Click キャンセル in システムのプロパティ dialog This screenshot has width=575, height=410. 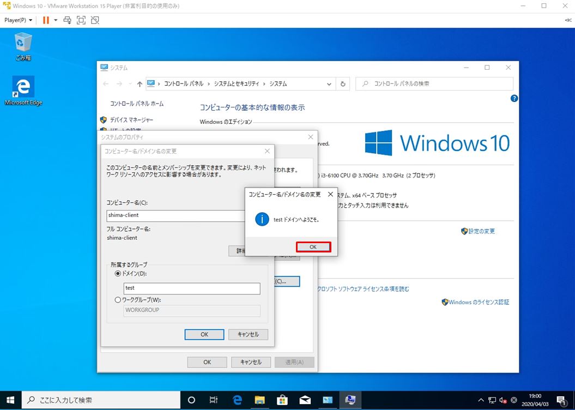pyautogui.click(x=251, y=363)
